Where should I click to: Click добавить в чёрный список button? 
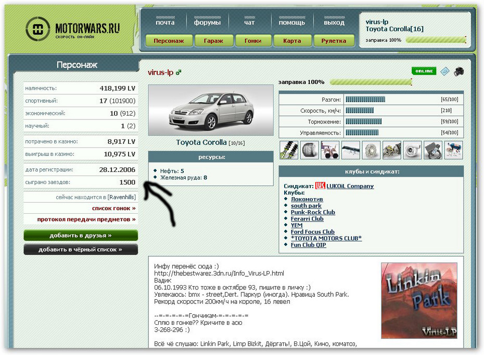pos(81,249)
